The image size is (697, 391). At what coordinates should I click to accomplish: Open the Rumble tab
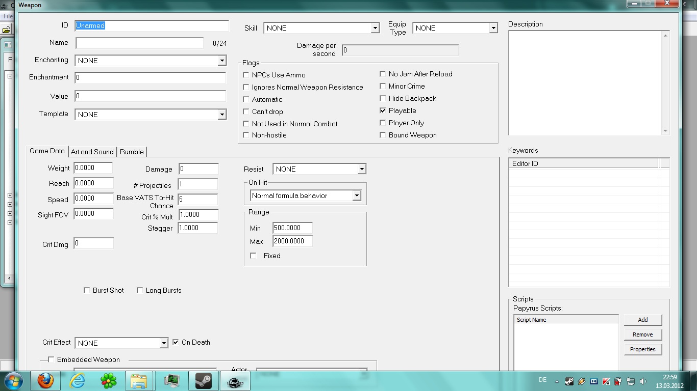pos(132,152)
